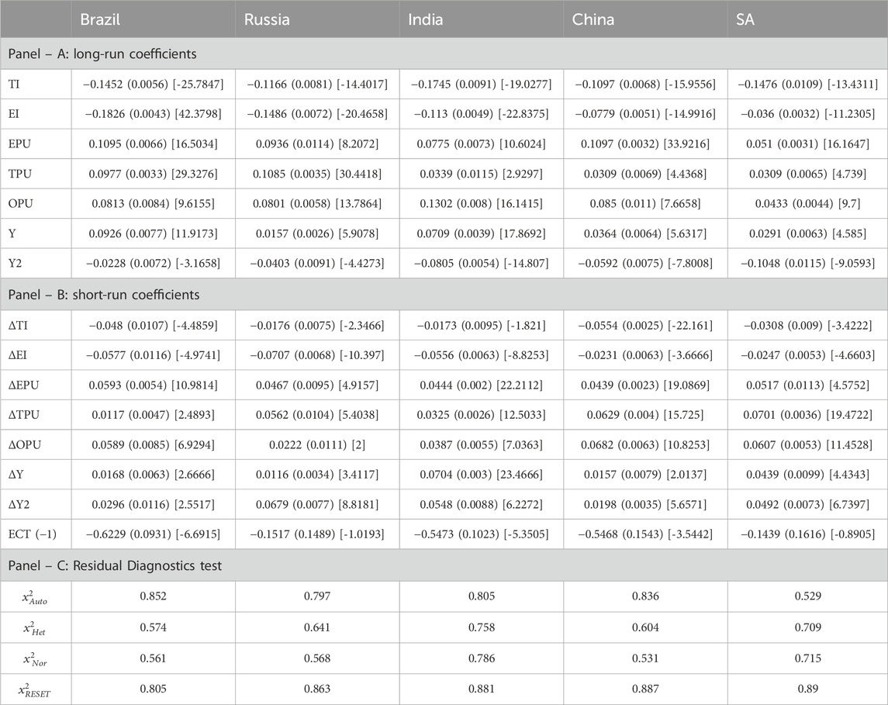Click Russia x² Het value 0.641
This screenshot has width=888, height=705.
(x=317, y=627)
